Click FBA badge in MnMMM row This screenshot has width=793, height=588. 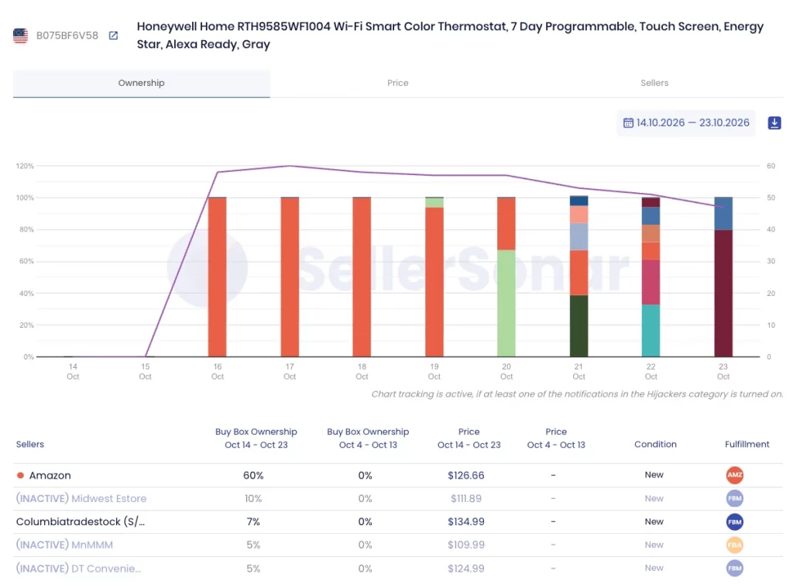point(734,545)
